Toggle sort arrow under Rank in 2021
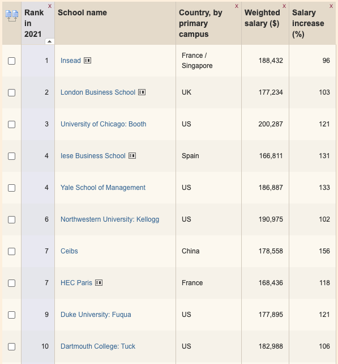The width and height of the screenshot is (338, 364). tap(49, 41)
